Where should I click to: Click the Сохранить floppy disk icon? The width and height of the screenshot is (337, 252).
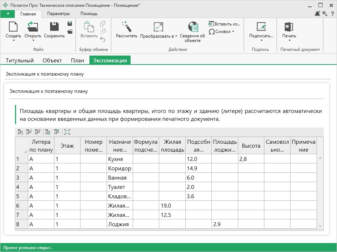[54, 27]
